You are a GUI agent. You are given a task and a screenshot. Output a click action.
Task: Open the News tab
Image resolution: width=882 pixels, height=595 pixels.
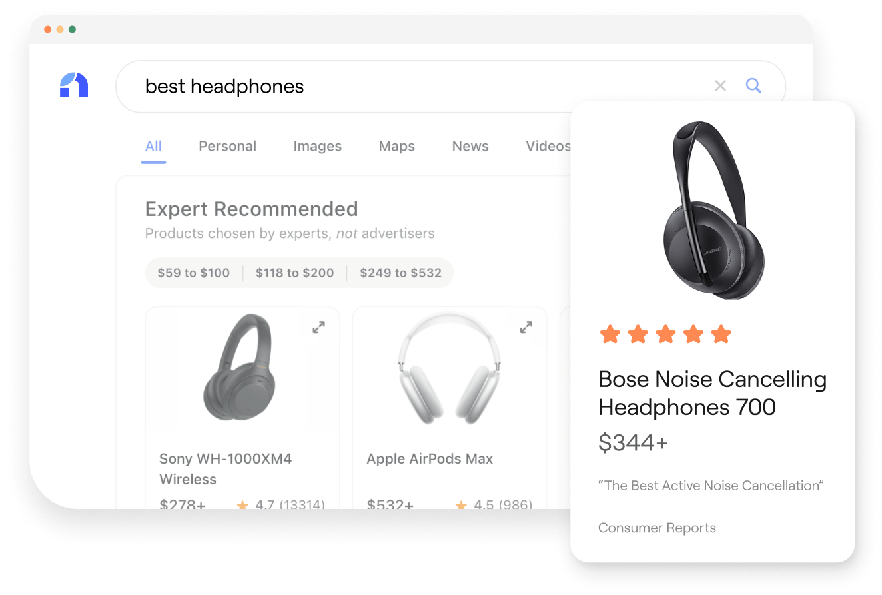tap(470, 147)
